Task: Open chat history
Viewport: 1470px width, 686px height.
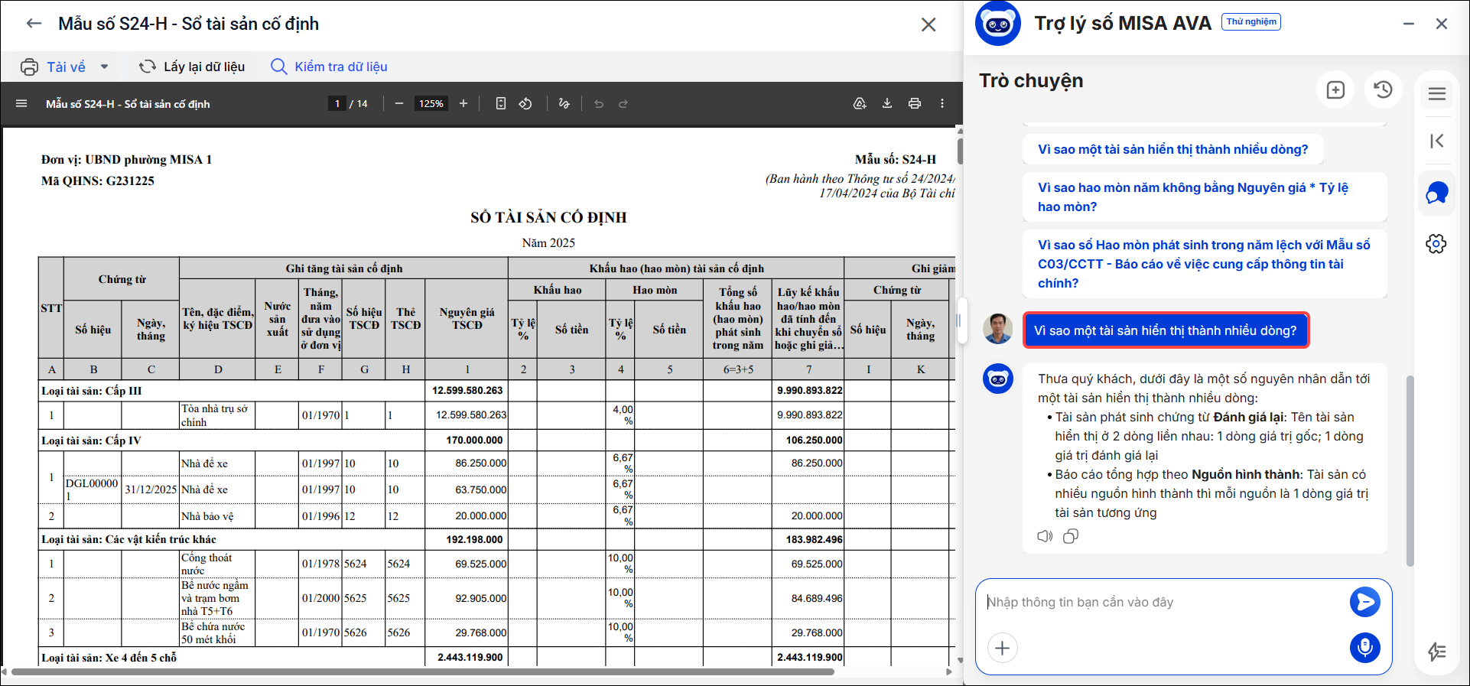Action: tap(1383, 89)
